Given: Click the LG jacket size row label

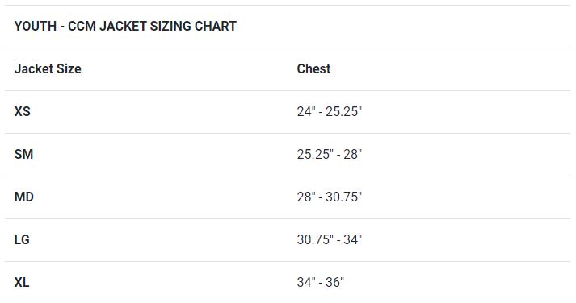Looking at the screenshot, I should pos(22,239).
